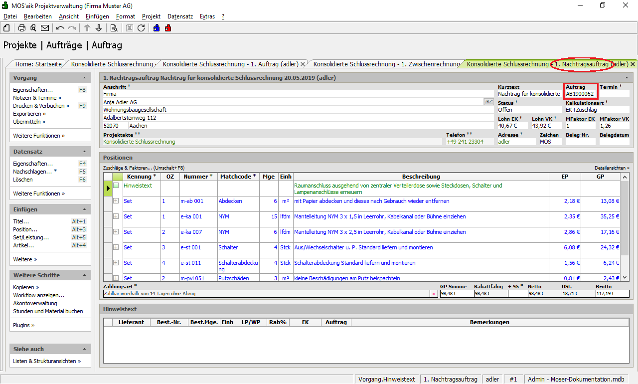This screenshot has height=384, width=638.
Task: Click the undo arrow icon
Action: click(x=60, y=28)
